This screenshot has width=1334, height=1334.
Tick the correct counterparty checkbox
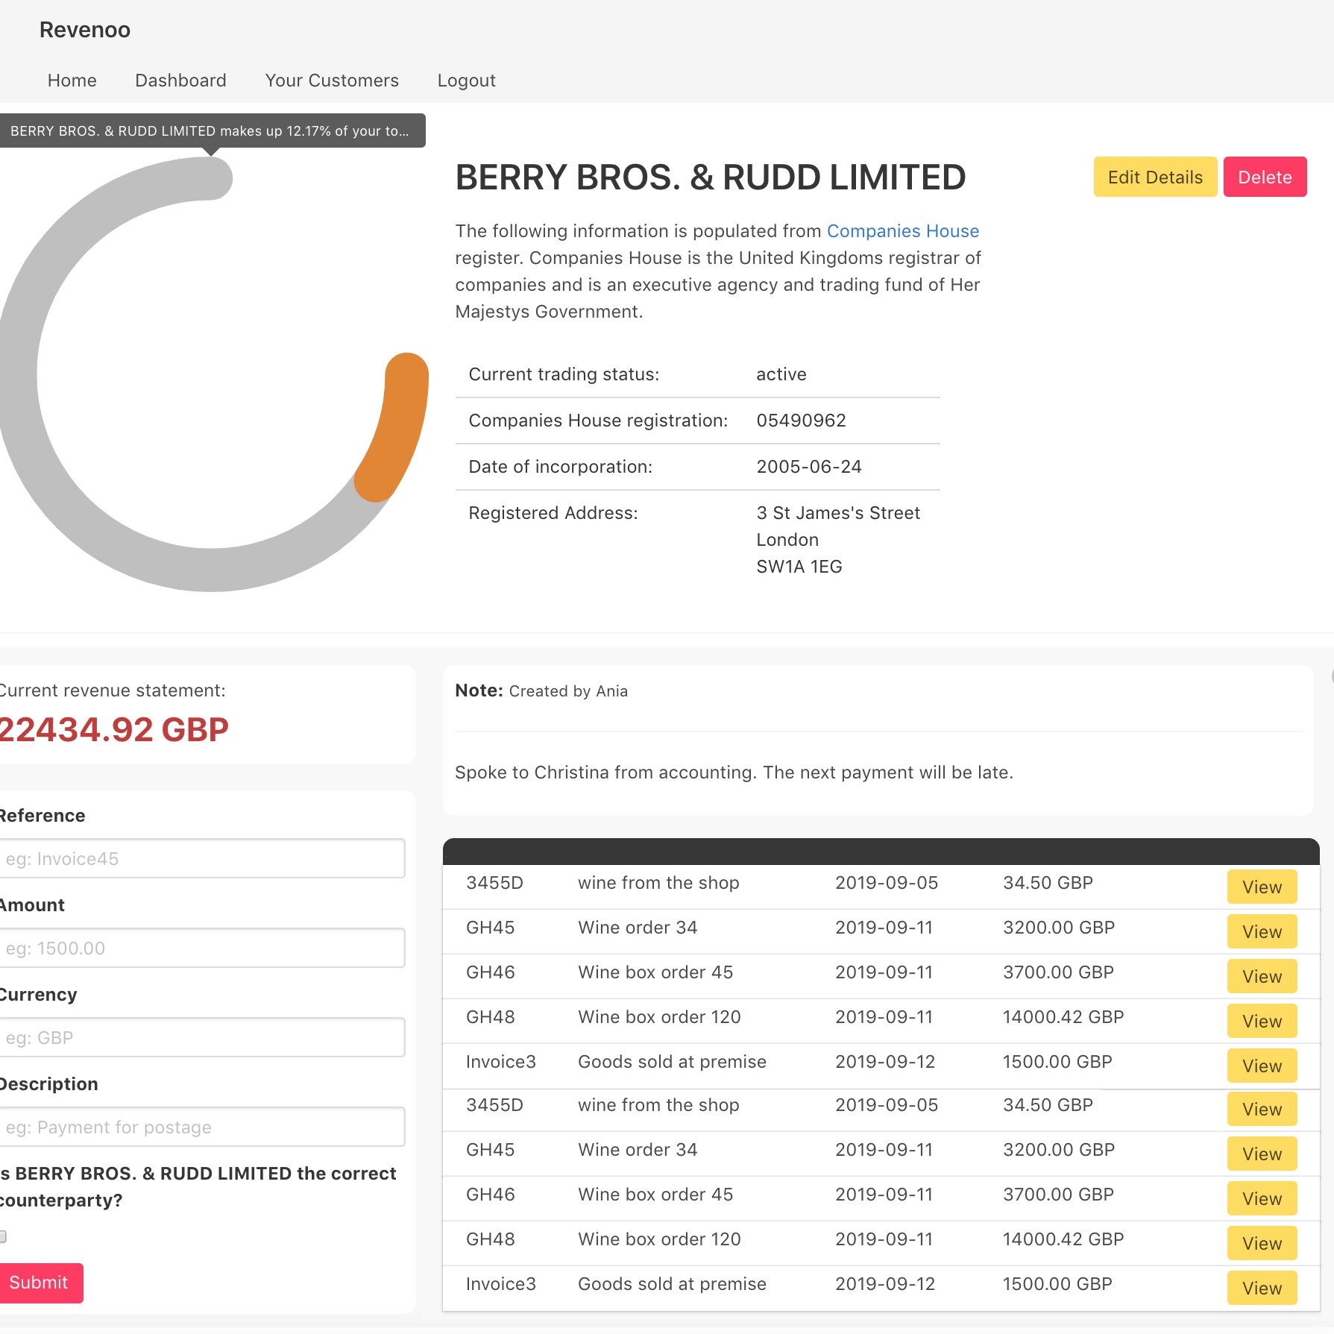click(x=3, y=1236)
